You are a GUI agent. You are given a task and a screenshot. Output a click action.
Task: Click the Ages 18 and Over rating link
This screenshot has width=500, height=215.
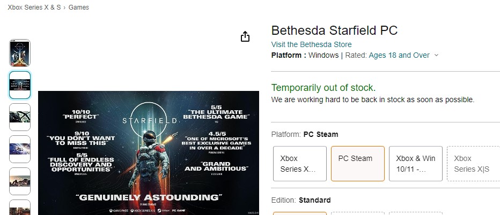pyautogui.click(x=399, y=55)
